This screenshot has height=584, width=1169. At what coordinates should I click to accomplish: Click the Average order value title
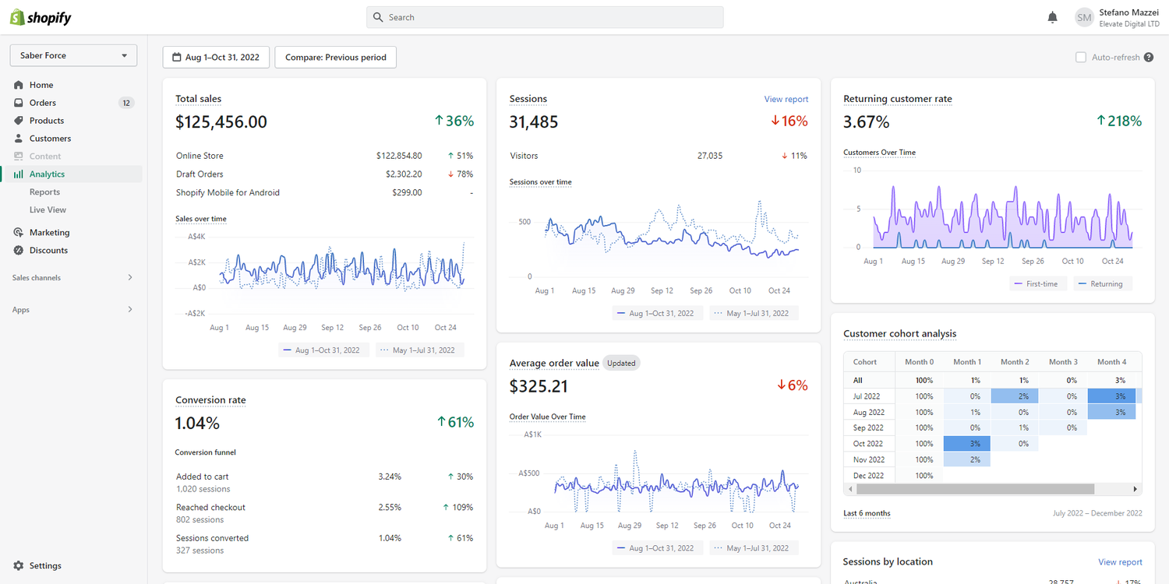pos(554,363)
